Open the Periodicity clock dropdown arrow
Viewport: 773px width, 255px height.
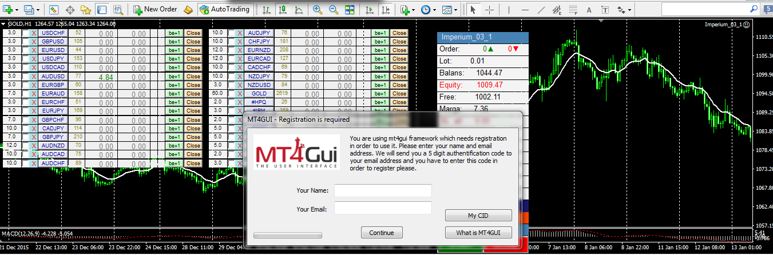click(x=435, y=10)
